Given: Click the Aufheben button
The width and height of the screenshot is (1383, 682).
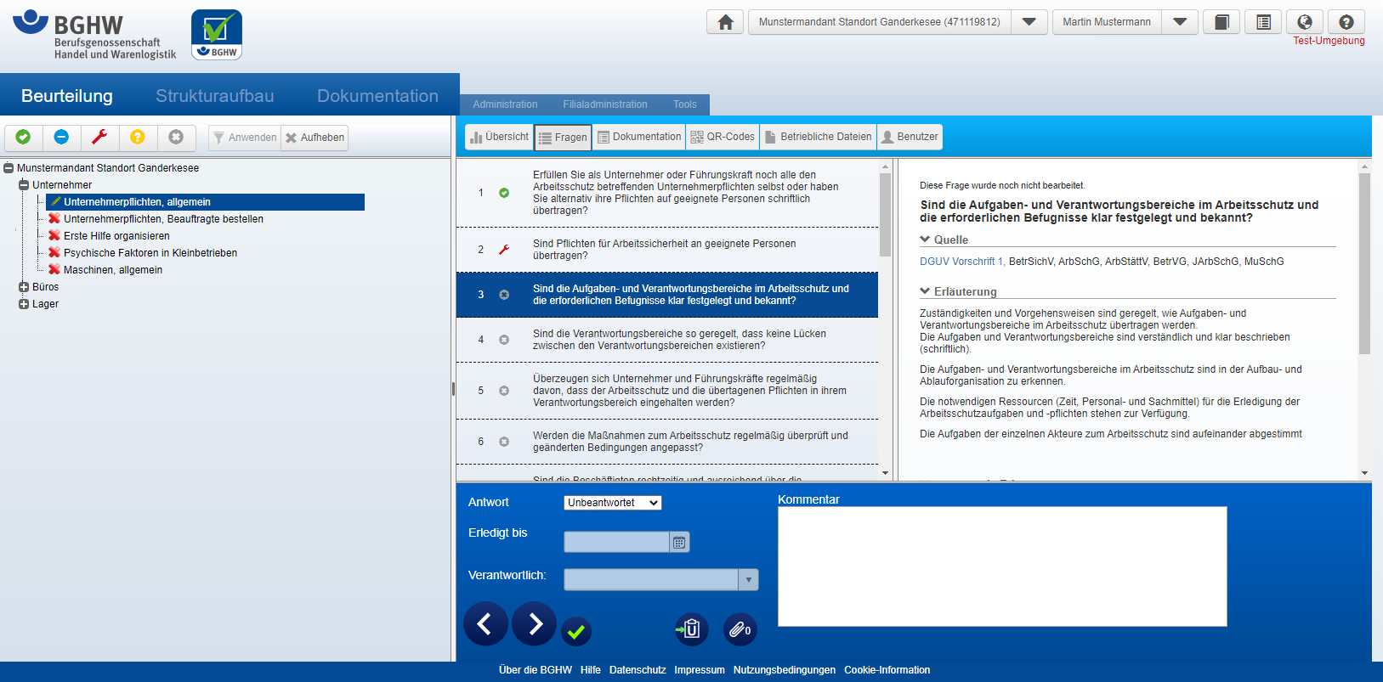Looking at the screenshot, I should [x=315, y=138].
